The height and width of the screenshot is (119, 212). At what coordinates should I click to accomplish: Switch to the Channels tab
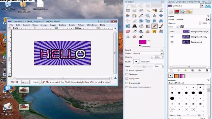pyautogui.click(x=177, y=12)
